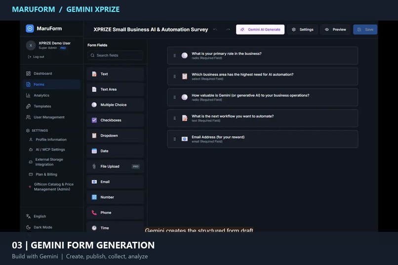Click drag handle of Email Address question
The image size is (398, 265).
(x=175, y=139)
